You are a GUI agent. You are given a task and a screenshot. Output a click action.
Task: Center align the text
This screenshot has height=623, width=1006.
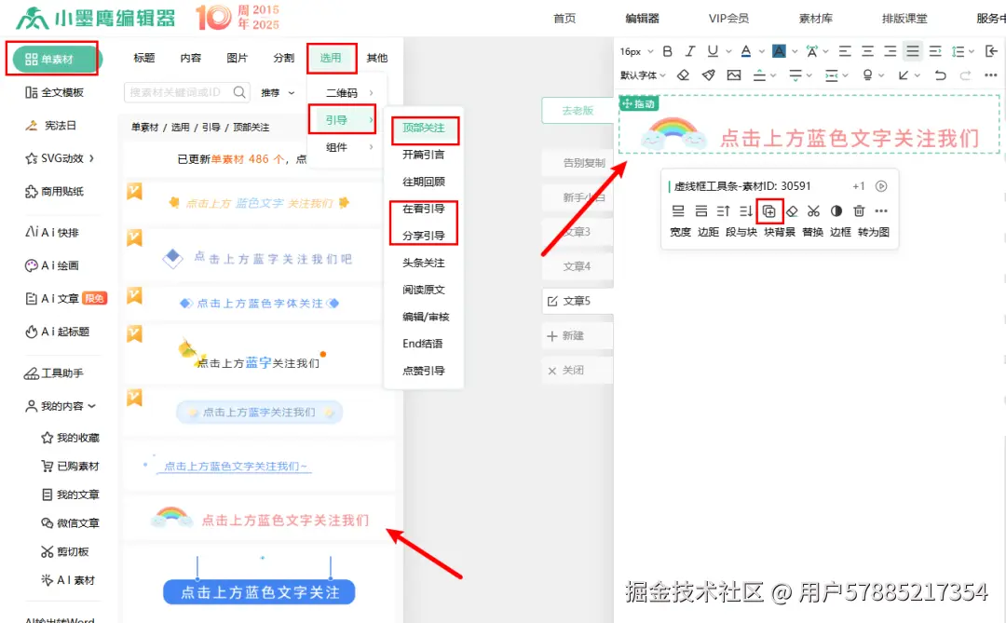[867, 51]
